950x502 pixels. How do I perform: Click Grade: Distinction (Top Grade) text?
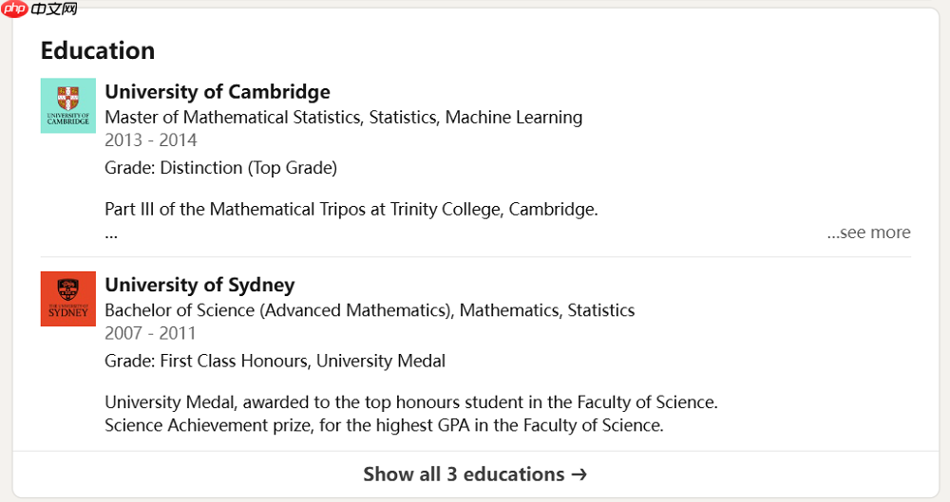click(x=220, y=168)
